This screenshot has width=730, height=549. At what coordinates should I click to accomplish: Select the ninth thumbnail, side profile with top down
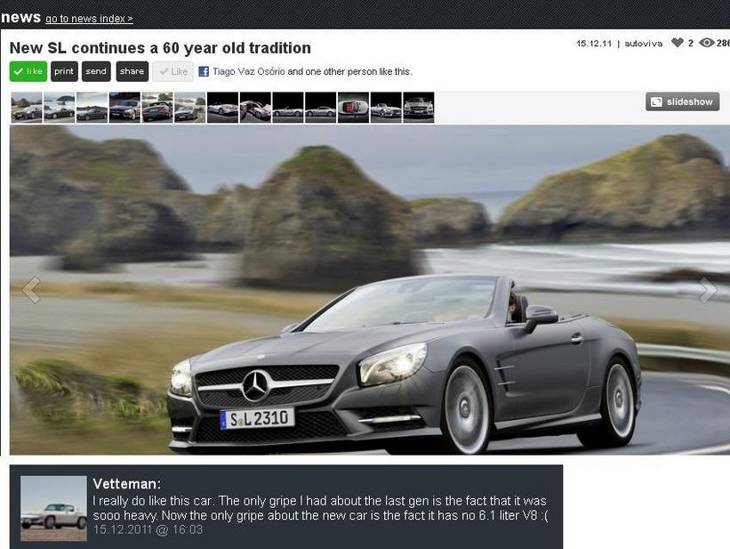coord(288,107)
